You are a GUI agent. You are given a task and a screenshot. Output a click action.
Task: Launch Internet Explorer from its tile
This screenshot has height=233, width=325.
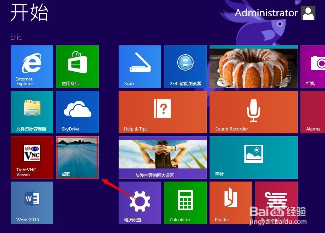tap(32, 66)
